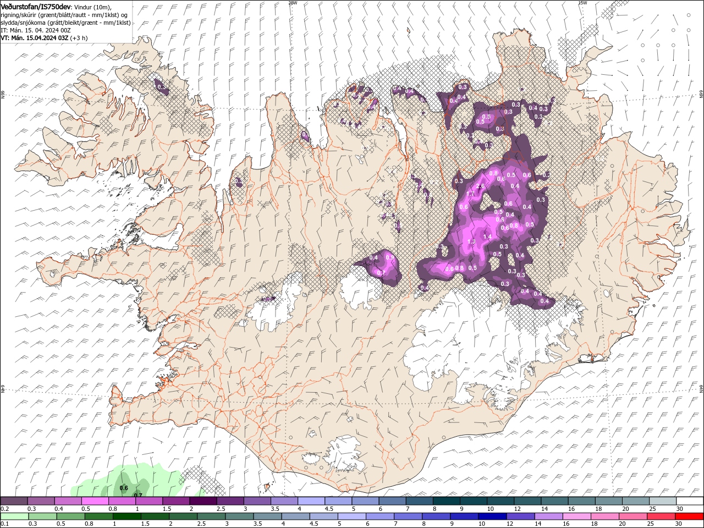Click the '0.2' label on snow scale
This screenshot has height=528, width=704.
point(5,509)
